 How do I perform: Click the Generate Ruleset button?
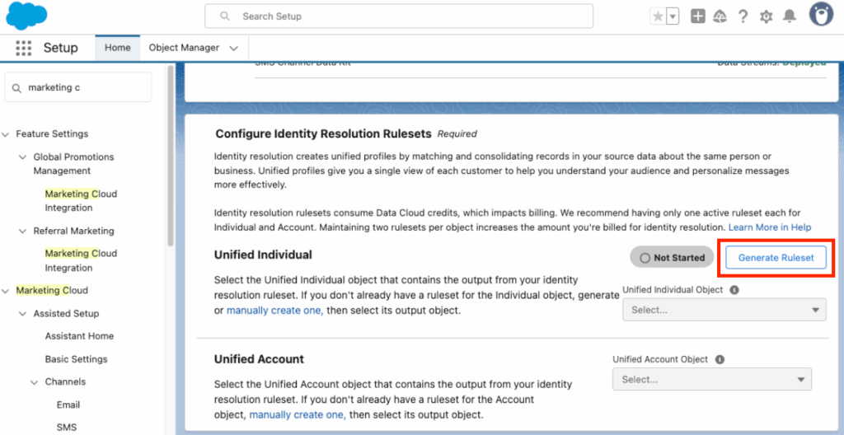[x=776, y=257]
